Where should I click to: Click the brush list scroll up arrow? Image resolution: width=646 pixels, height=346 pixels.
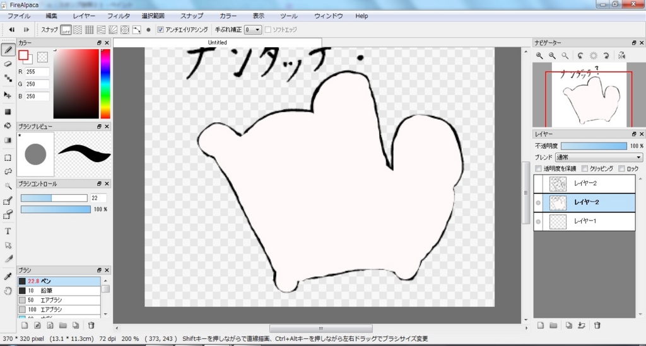pos(105,280)
